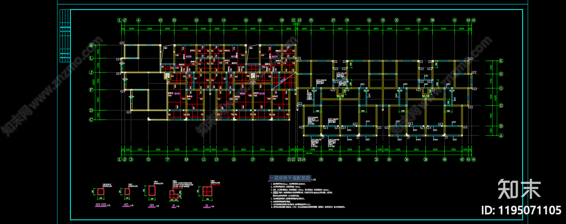Screen dimensions: 566x224
Task: Click the GZ1(GZ2) section label
Action: [101, 205]
